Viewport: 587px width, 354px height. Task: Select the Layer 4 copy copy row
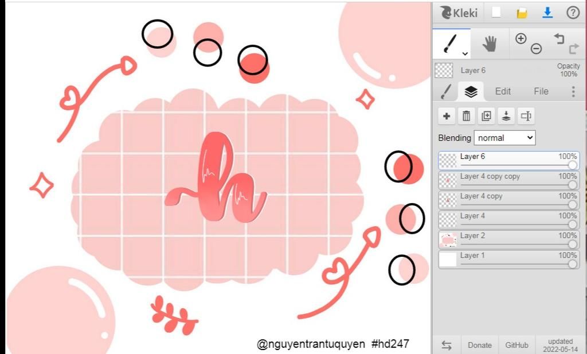click(x=509, y=180)
